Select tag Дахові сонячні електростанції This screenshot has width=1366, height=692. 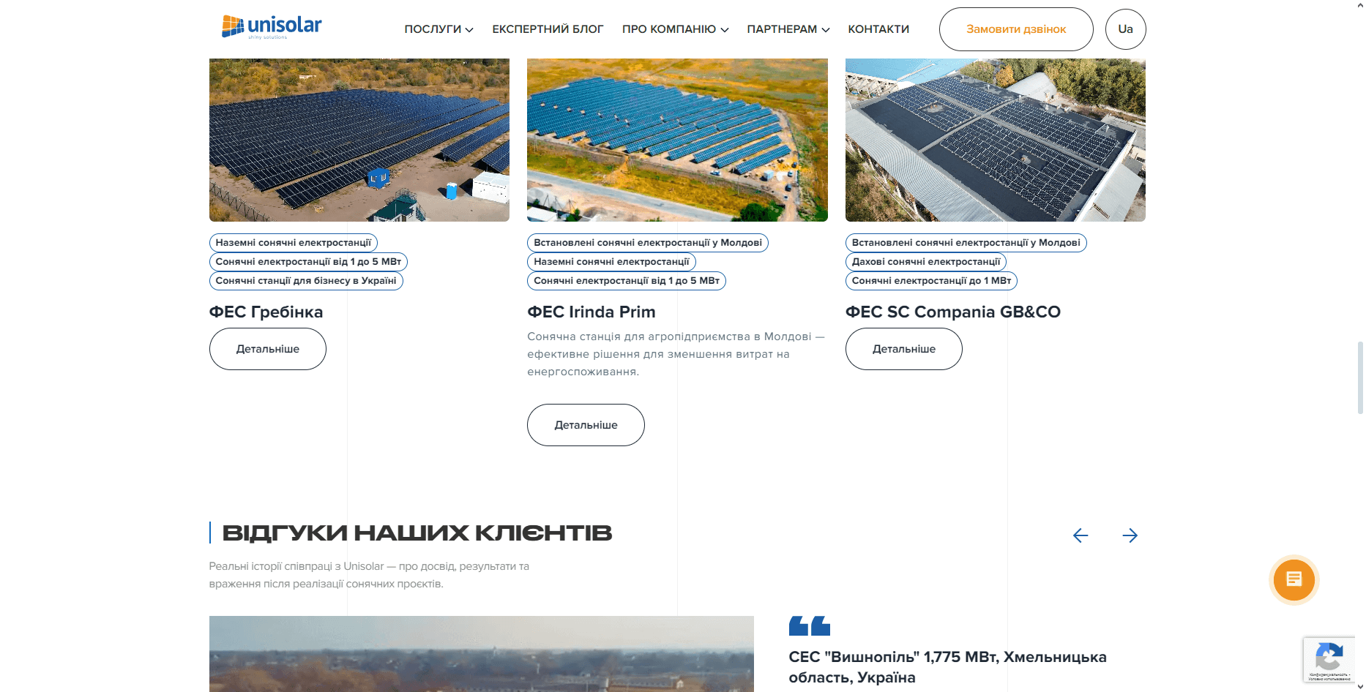(x=925, y=262)
